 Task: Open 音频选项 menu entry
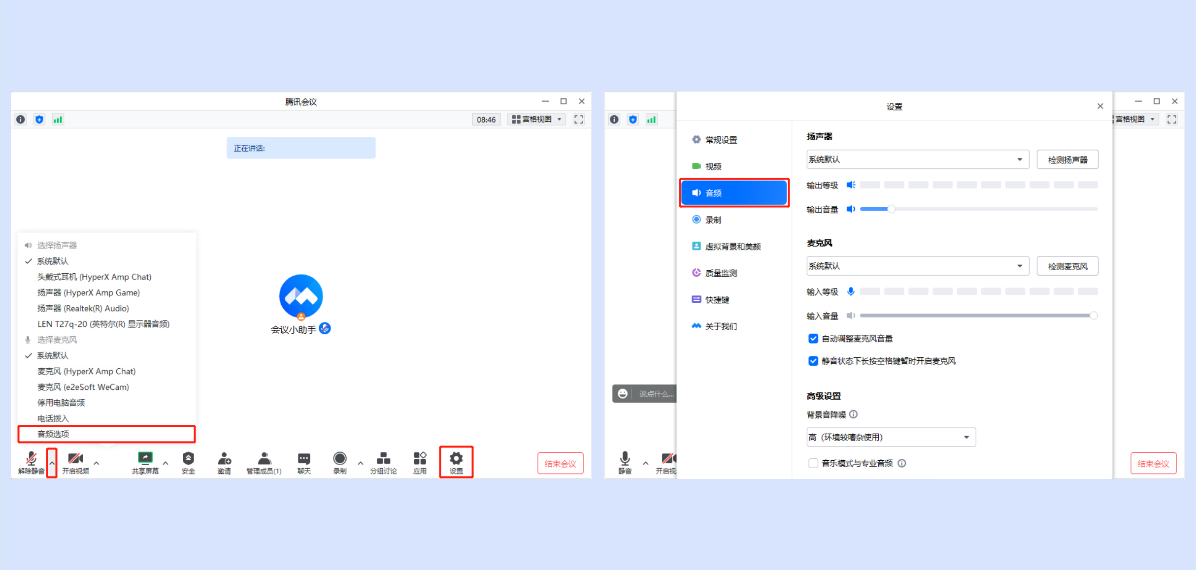(106, 434)
